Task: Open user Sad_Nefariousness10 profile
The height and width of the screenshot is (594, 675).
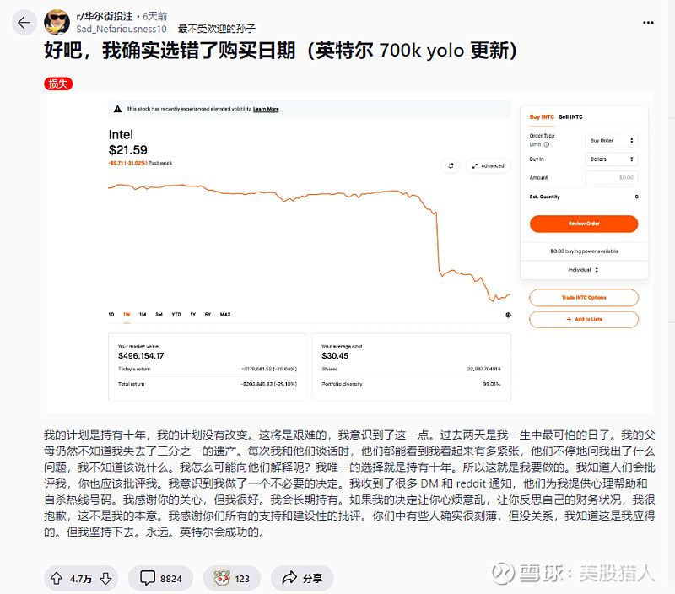Action: (x=121, y=29)
